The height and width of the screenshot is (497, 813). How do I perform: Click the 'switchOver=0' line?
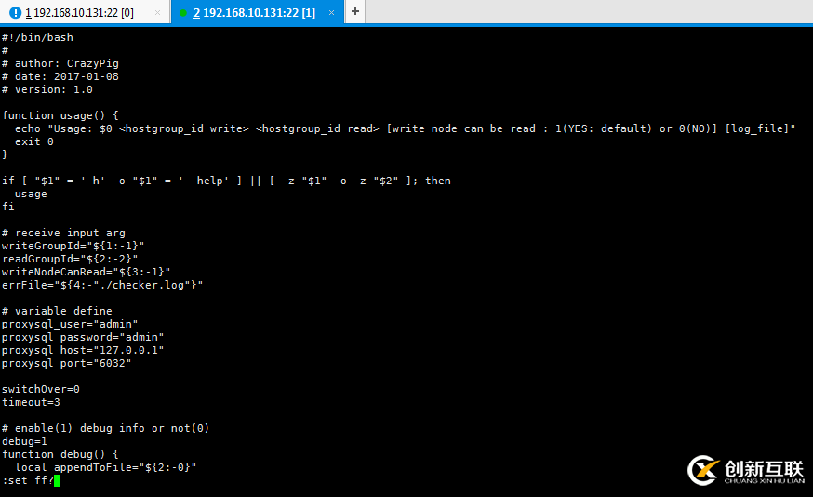40,389
